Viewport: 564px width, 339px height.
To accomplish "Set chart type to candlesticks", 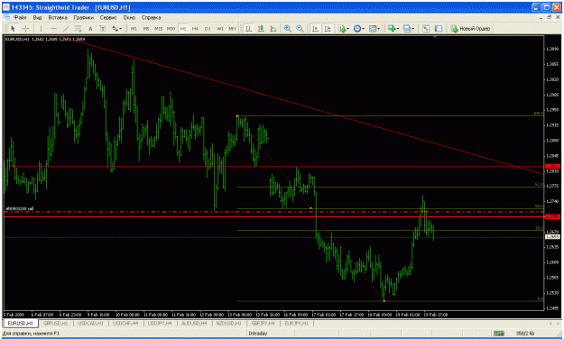I will click(x=261, y=29).
